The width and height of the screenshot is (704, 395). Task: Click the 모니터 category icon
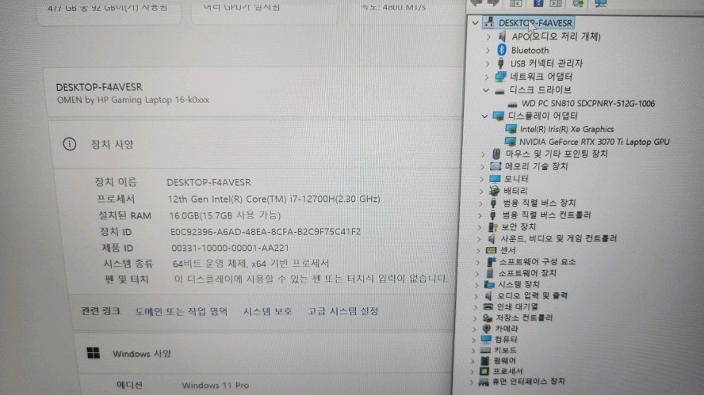(x=495, y=178)
